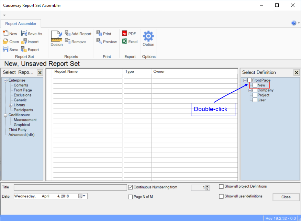The width and height of the screenshot is (301, 221).
Task: Click the Title input field
Action: [70, 187]
